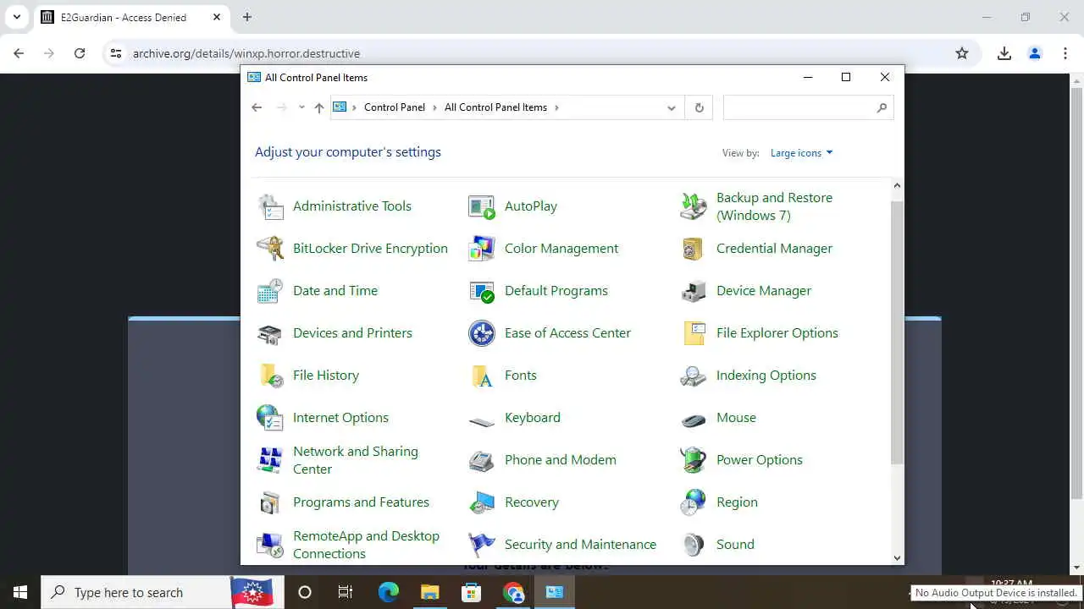This screenshot has width=1084, height=609.
Task: Bookmark this page with star icon
Action: click(x=962, y=53)
